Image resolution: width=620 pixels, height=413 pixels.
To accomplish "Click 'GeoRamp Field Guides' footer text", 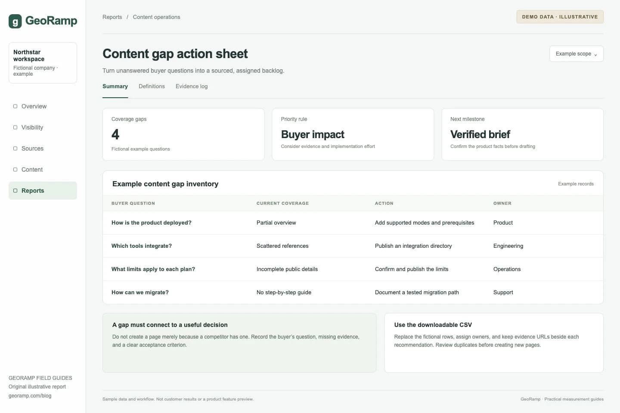I will [40, 378].
